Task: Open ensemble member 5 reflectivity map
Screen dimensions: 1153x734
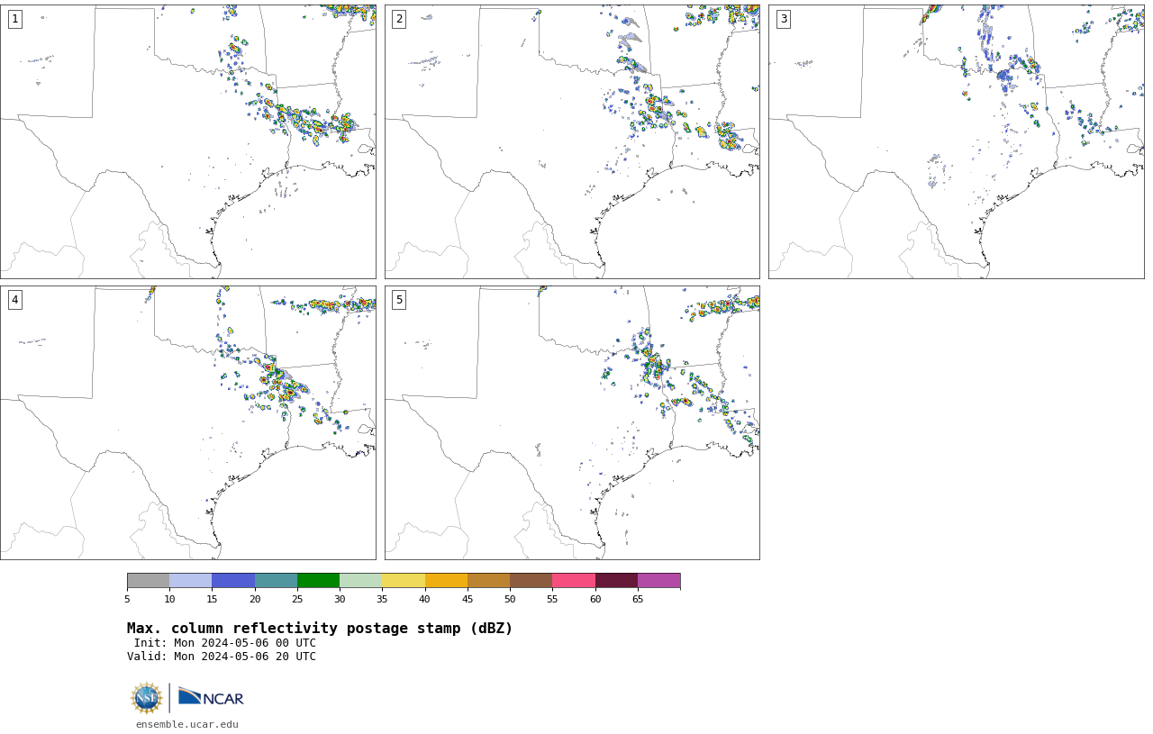Action: (x=572, y=422)
